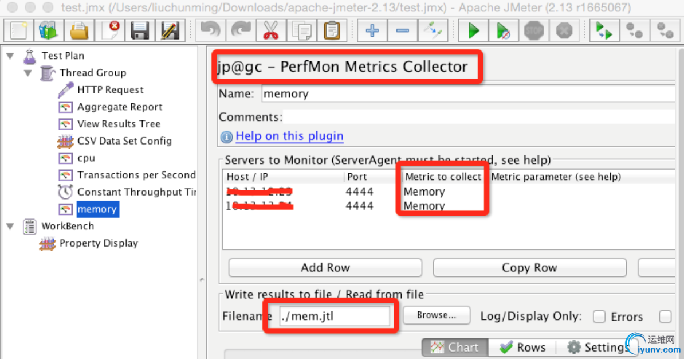Click the Save As pencil icon
The width and height of the screenshot is (684, 359).
pos(170,30)
